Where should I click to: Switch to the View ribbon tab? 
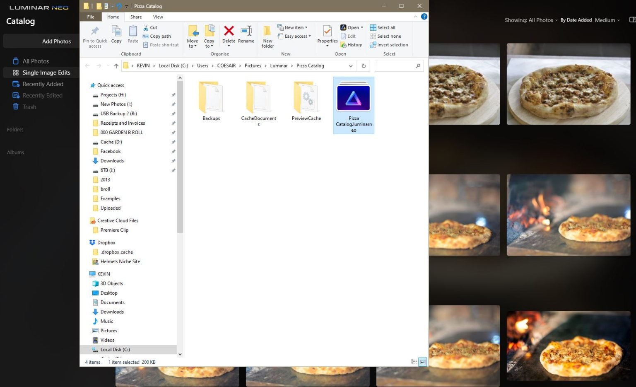[158, 17]
